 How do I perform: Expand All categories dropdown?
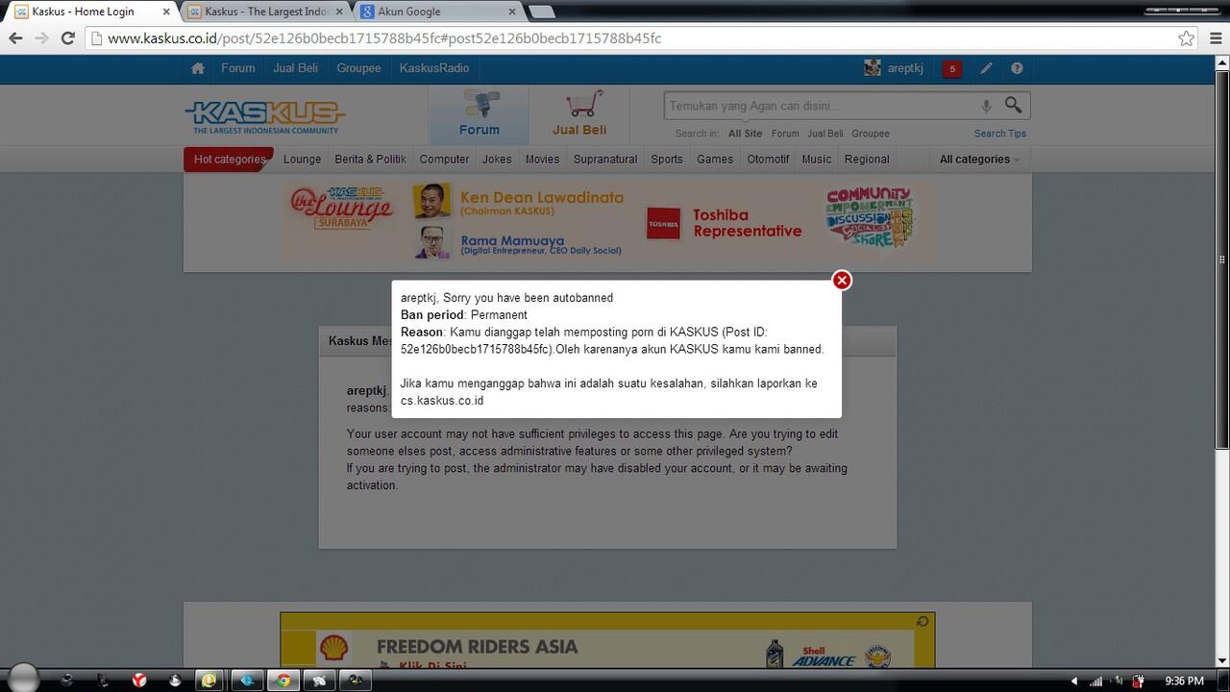click(978, 160)
